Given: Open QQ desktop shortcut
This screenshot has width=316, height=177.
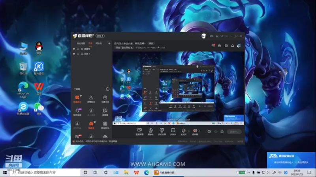Looking at the screenshot, I should pos(39,48).
